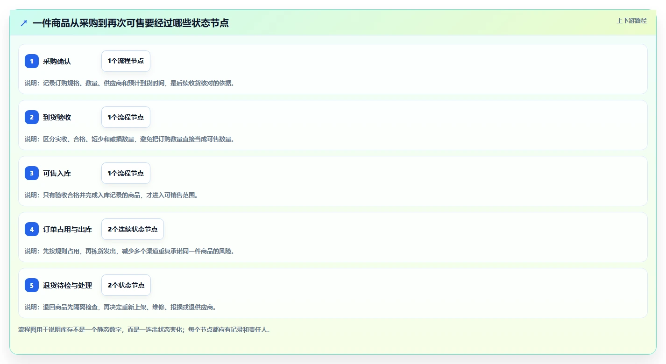Select the 到货验收 step title

[57, 118]
